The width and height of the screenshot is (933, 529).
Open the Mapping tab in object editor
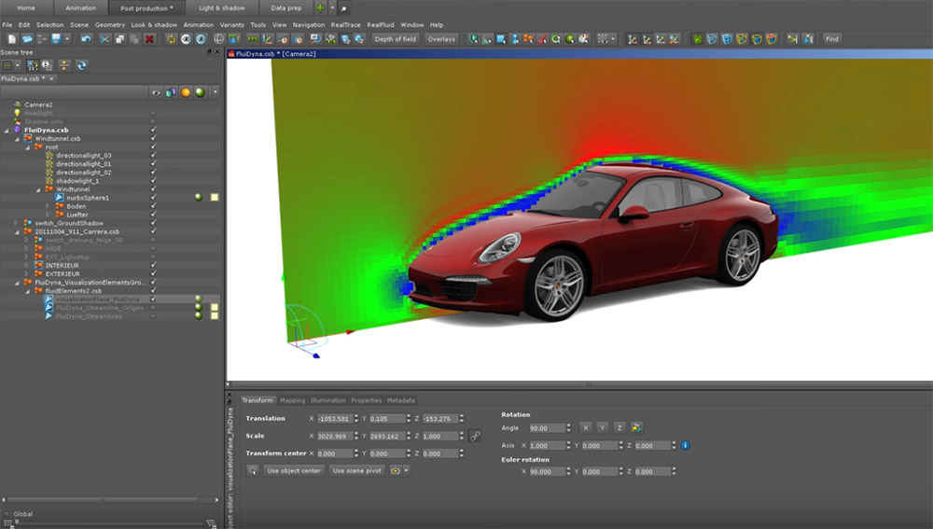[x=292, y=400]
